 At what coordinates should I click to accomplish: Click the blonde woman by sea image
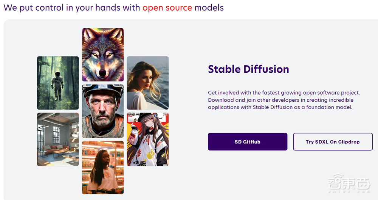[147, 83]
